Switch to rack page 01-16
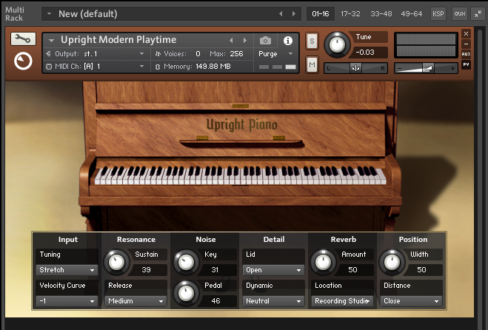The height and width of the screenshot is (330, 488). point(320,13)
